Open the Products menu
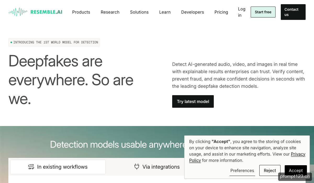Image resolution: width=314 pixels, height=183 pixels. pyautogui.click(x=81, y=12)
